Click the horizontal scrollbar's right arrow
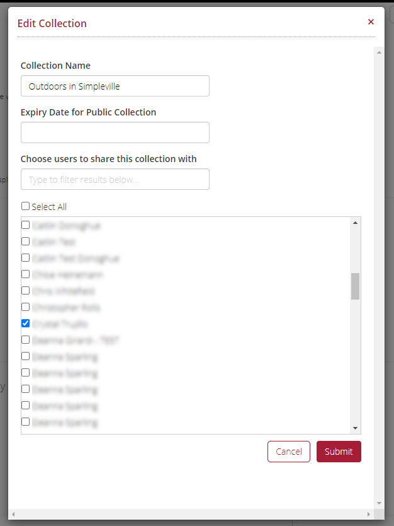Screen dimensions: 394x526 [x=369, y=514]
